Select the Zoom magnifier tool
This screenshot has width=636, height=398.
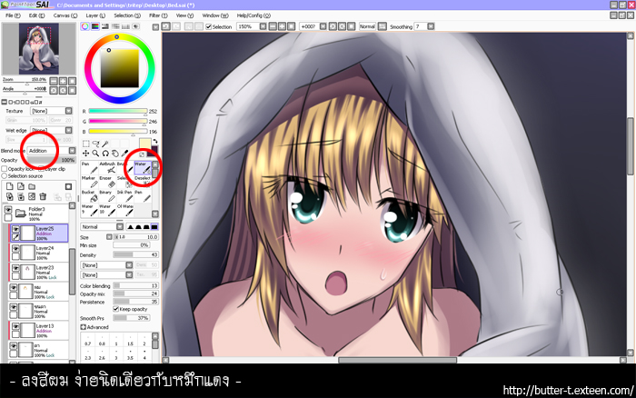coord(95,154)
